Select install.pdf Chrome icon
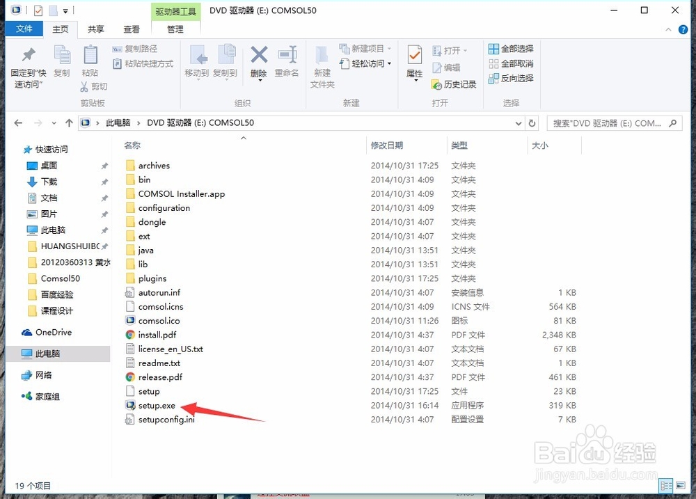 [x=130, y=335]
